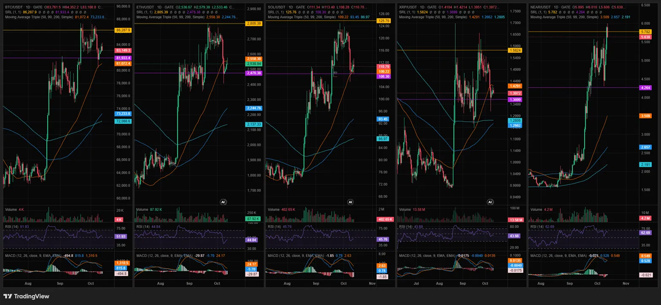This screenshot has width=661, height=305.
Task: Click the 13.58 M volume label on XRP
Action: click(516, 220)
